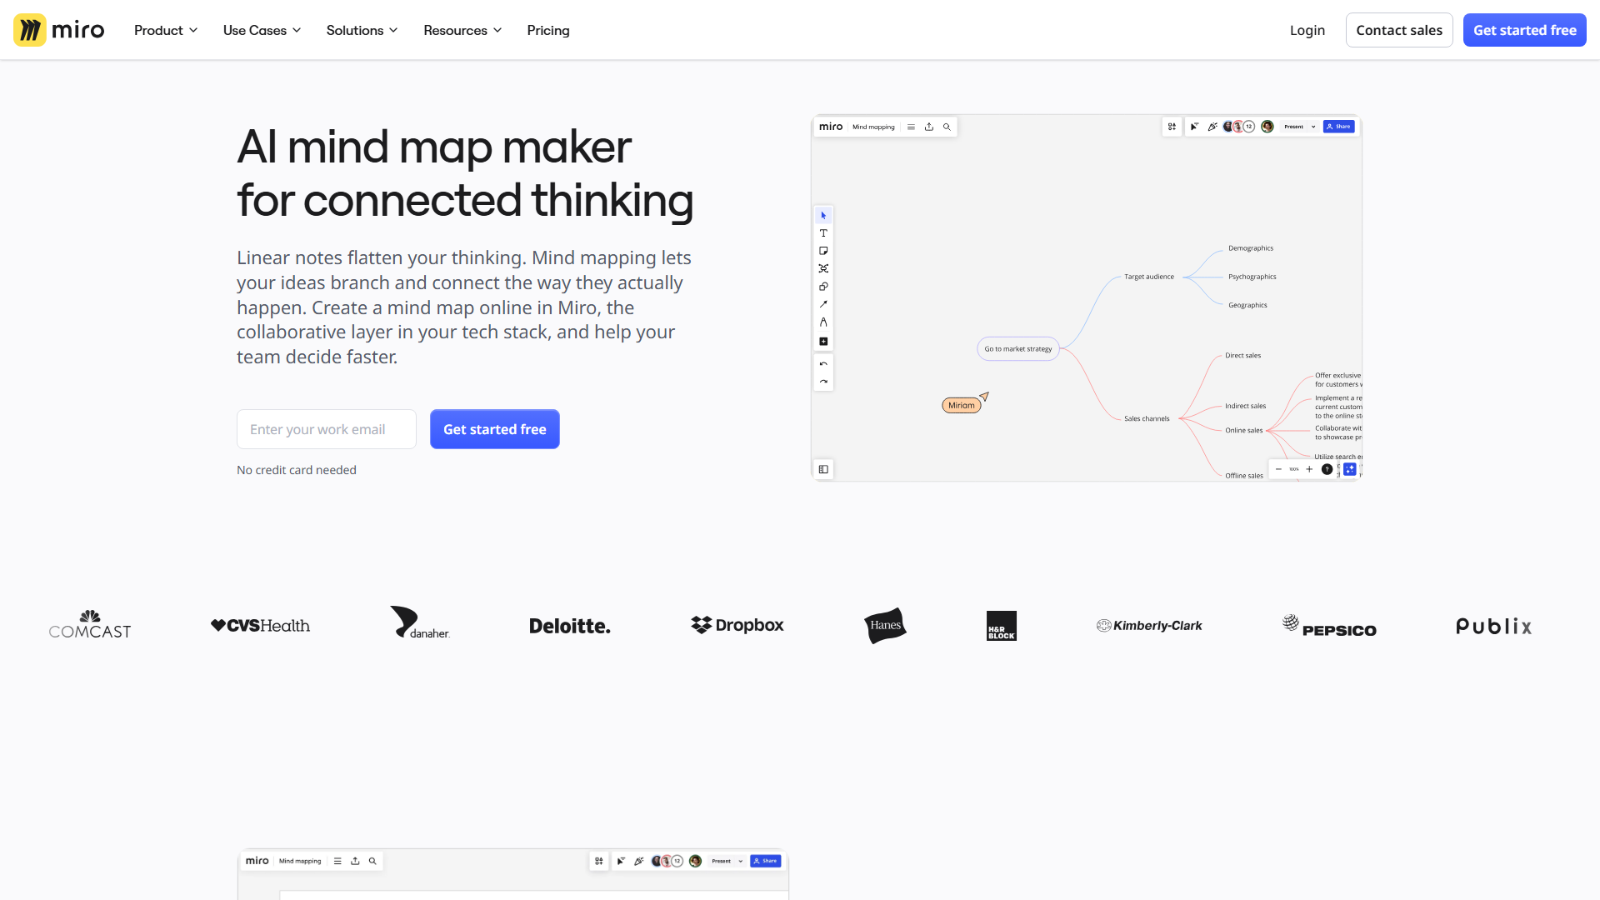
Task: Open the Use Cases dropdown
Action: pyautogui.click(x=262, y=30)
